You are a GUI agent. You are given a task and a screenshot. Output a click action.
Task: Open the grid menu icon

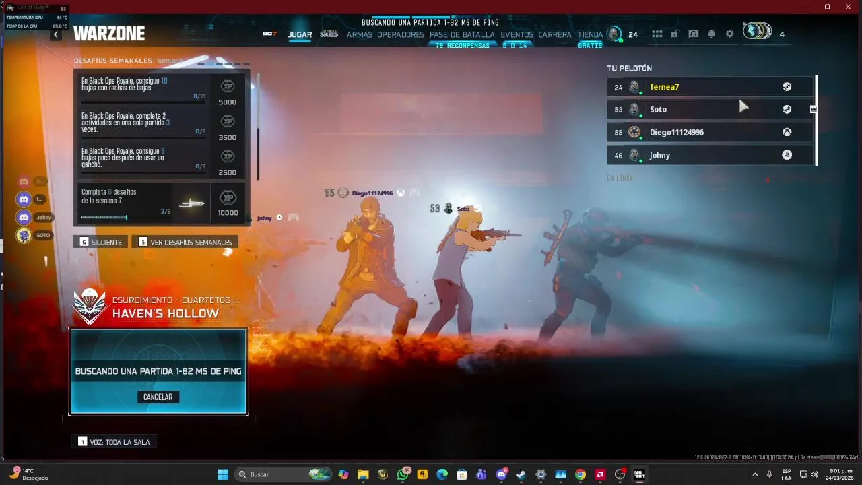tap(657, 34)
